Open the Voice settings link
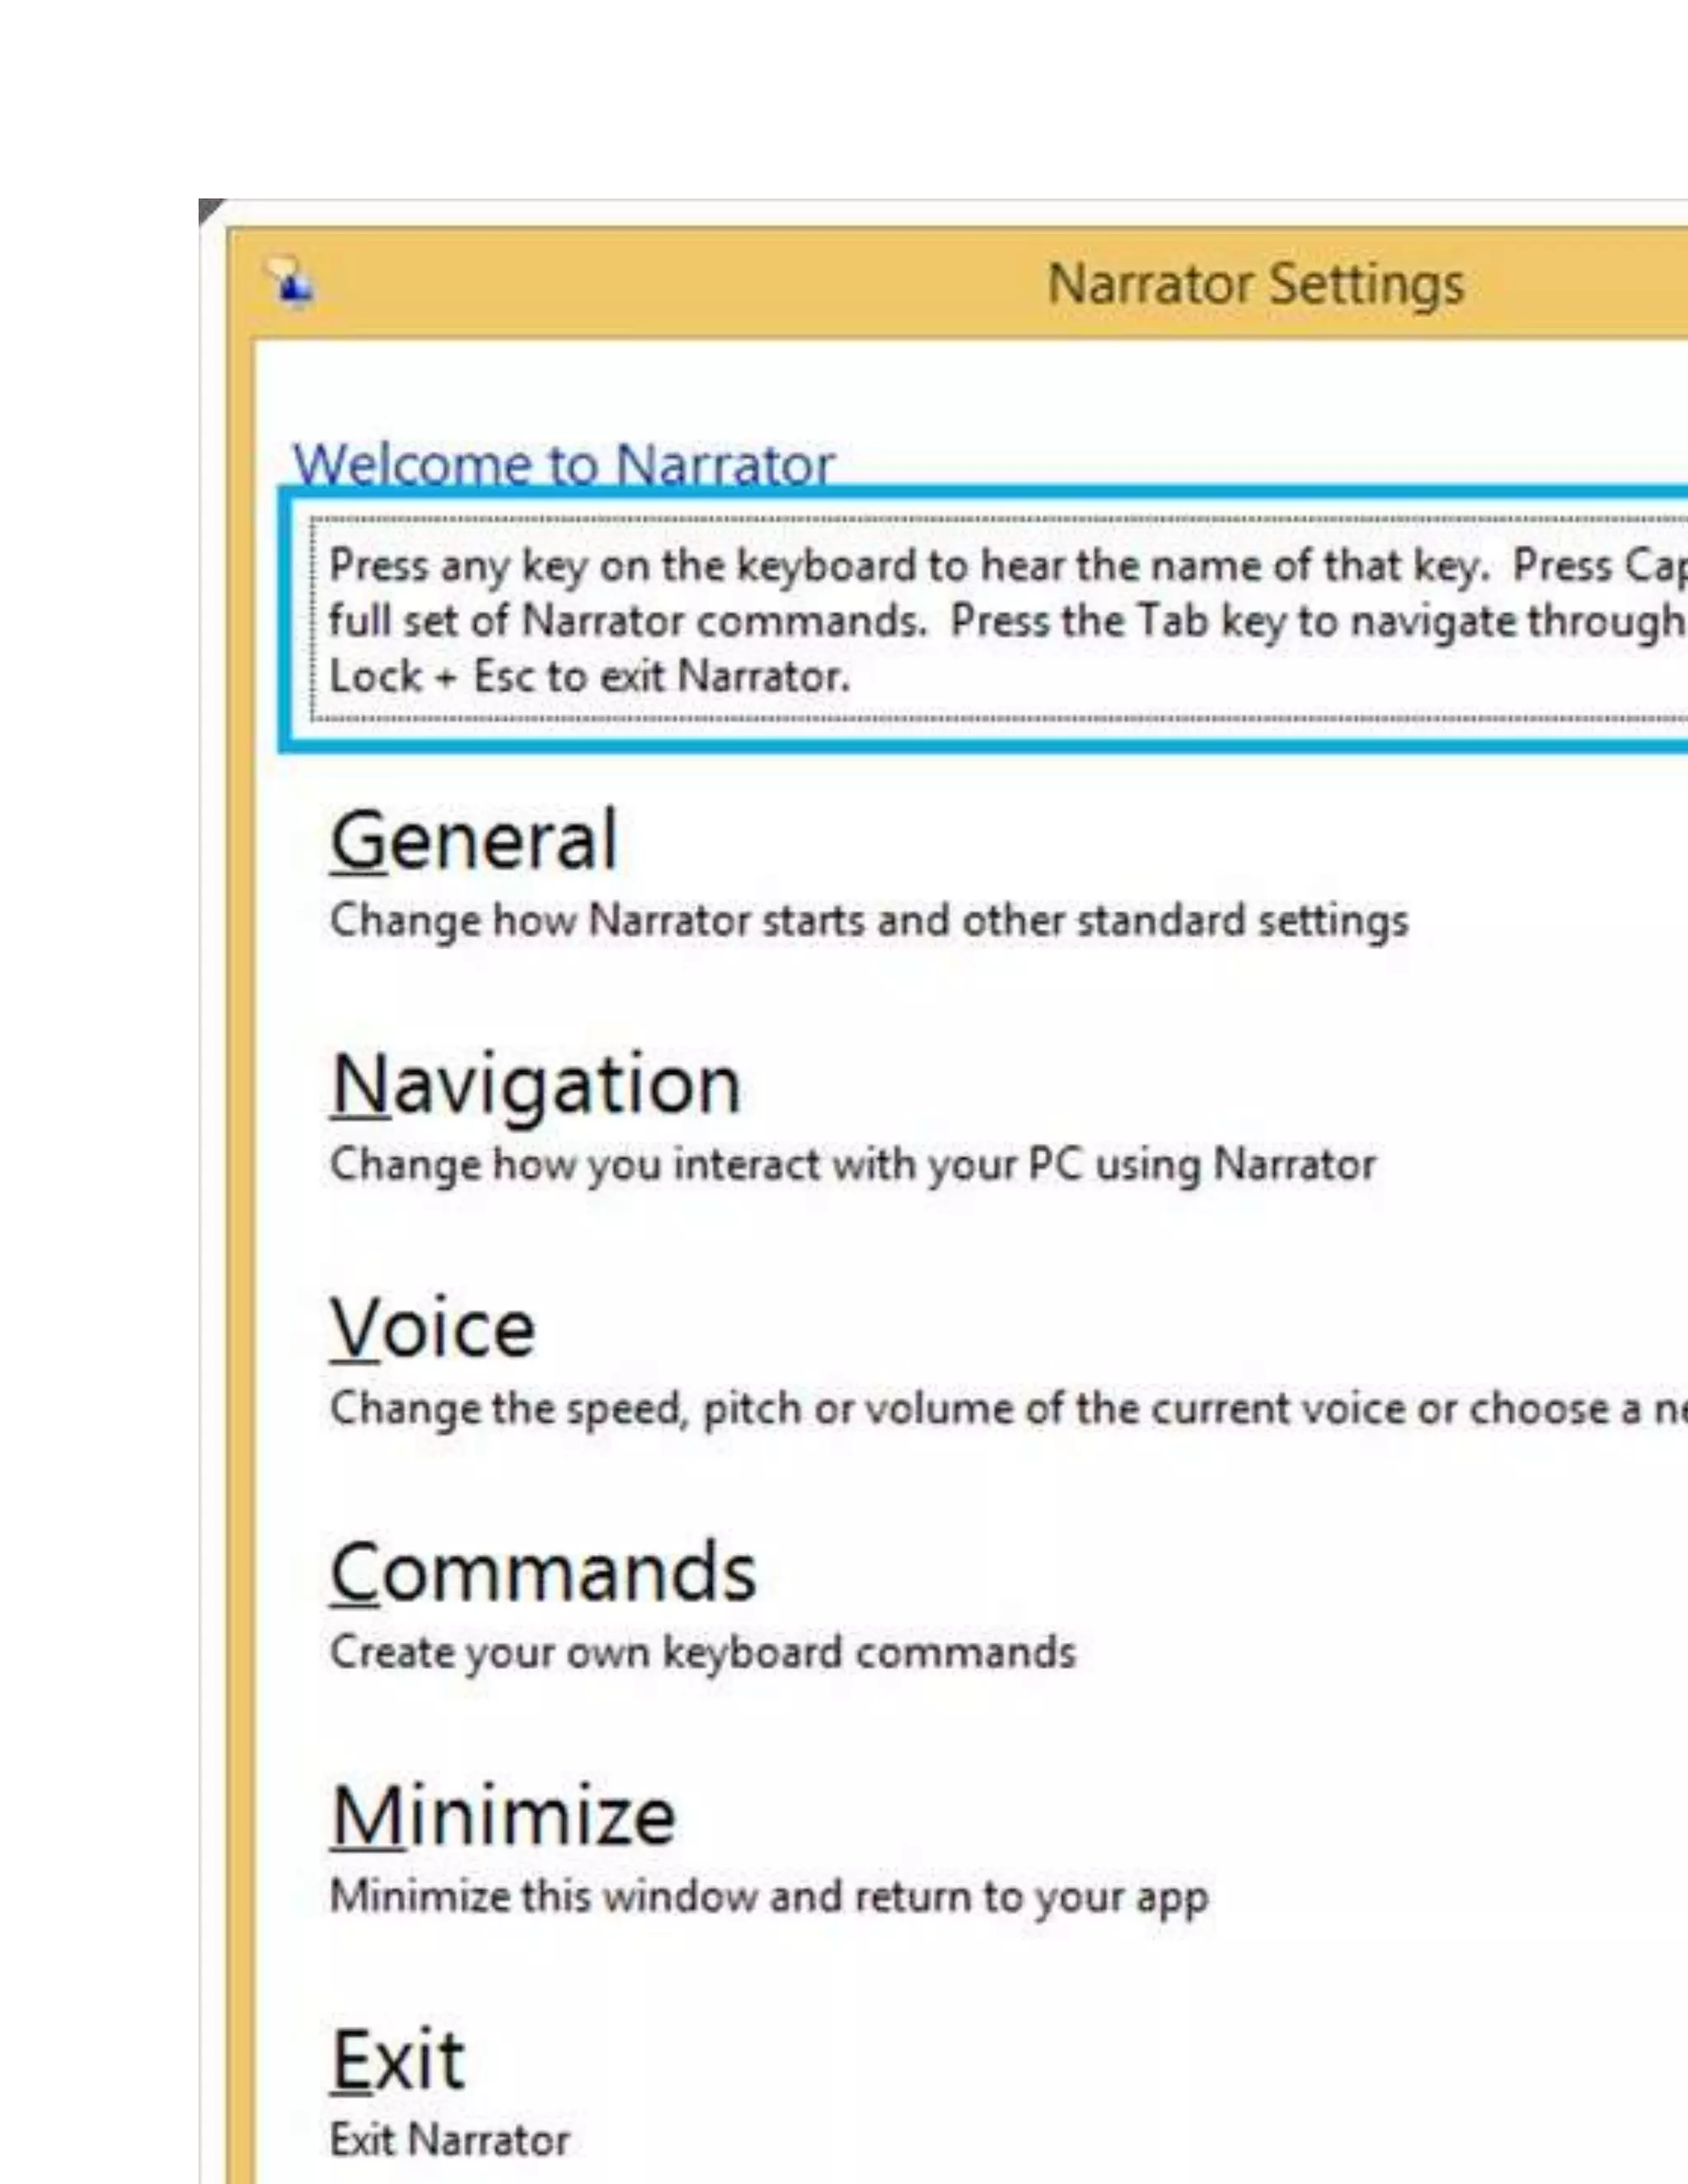 [433, 1330]
